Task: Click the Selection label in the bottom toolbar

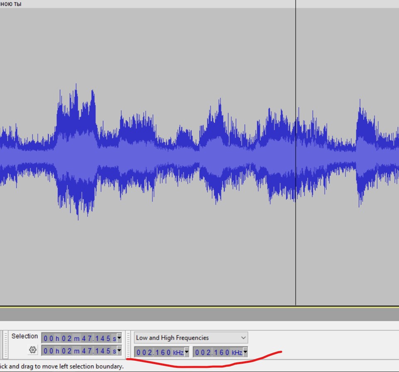Action: pos(24,336)
